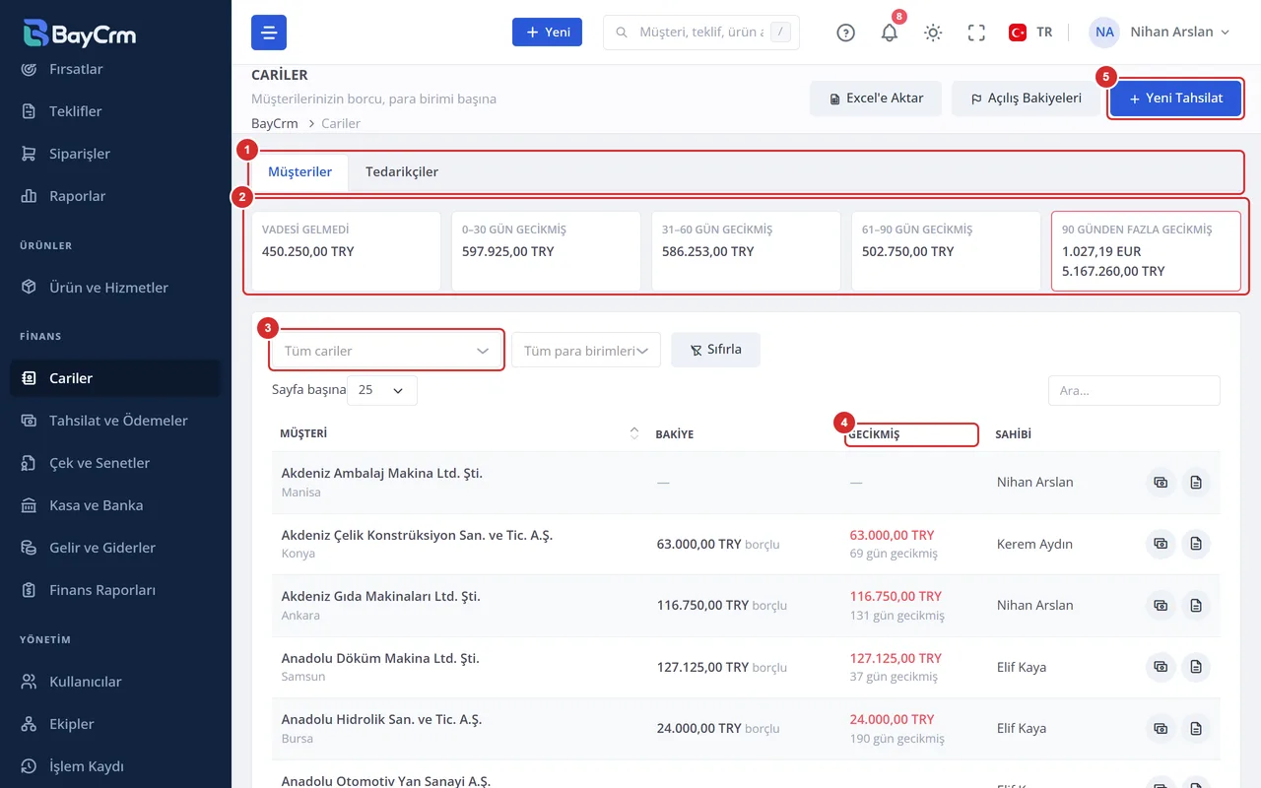Select the '90 Günden Fazla Gecikmiş' card
1261x788 pixels.
[x=1146, y=251]
